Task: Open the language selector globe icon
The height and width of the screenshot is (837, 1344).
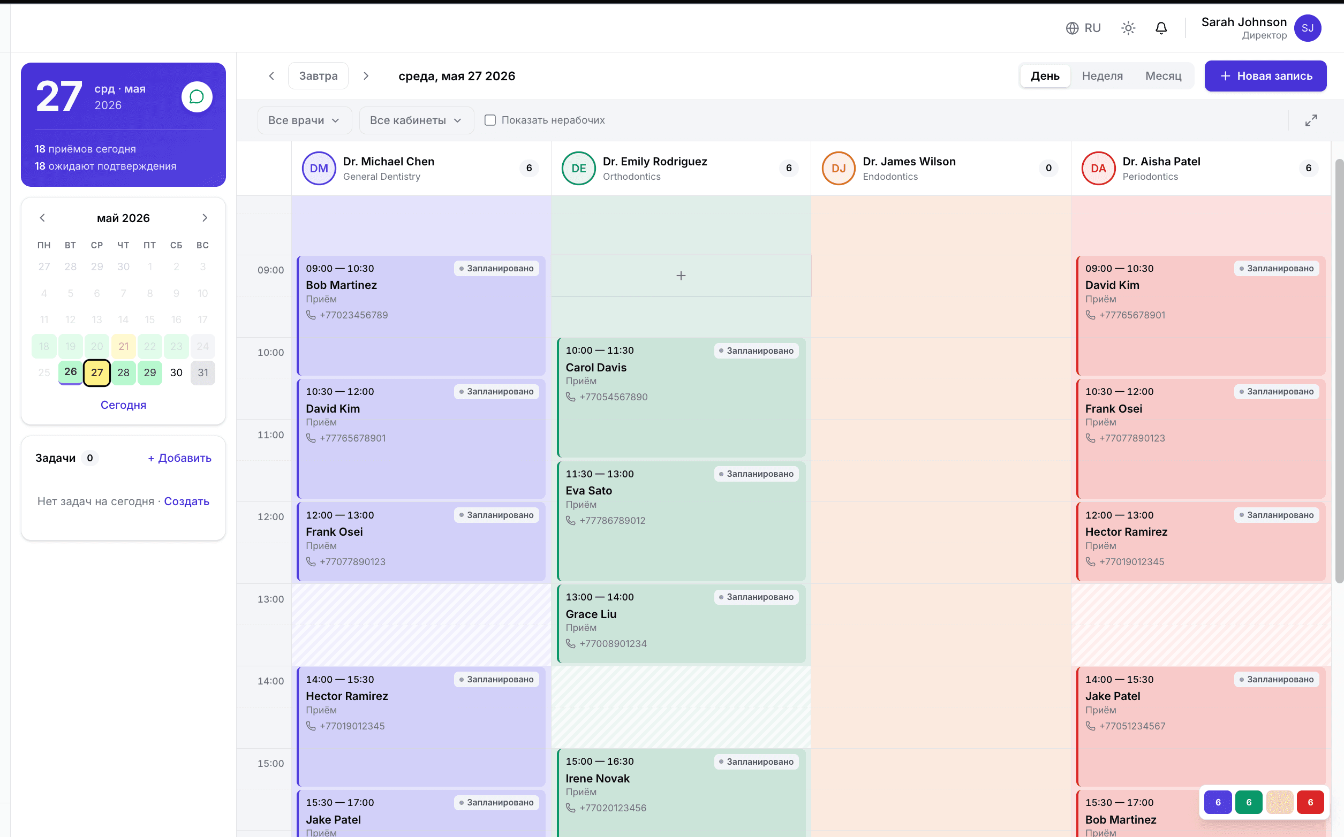Action: 1072,28
